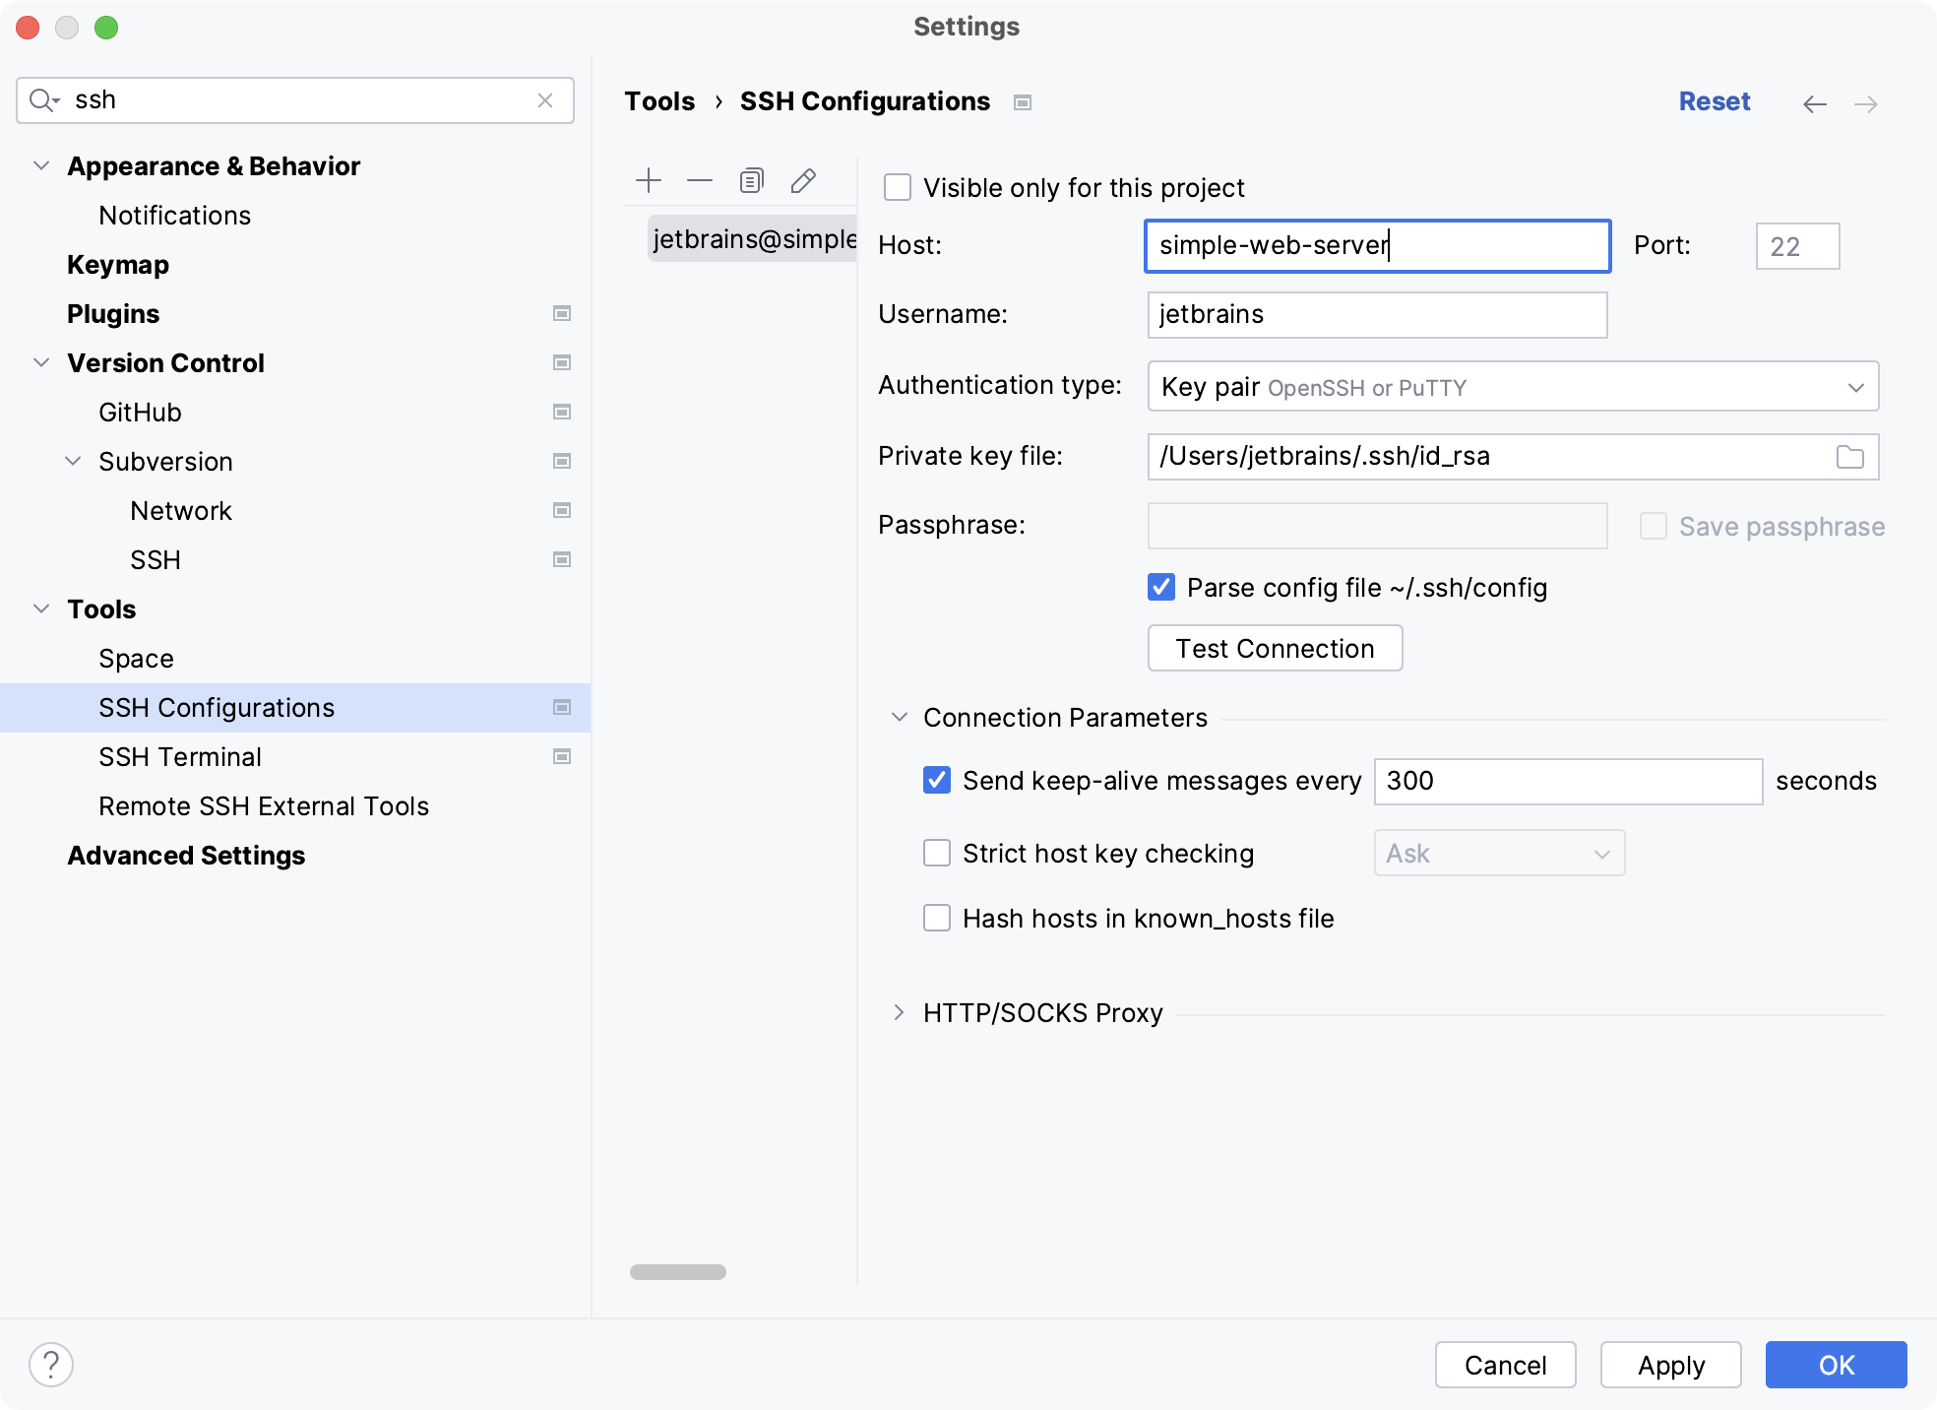Screen dimensions: 1937x1410
Task: Navigate back using the left arrow
Action: point(1814,103)
